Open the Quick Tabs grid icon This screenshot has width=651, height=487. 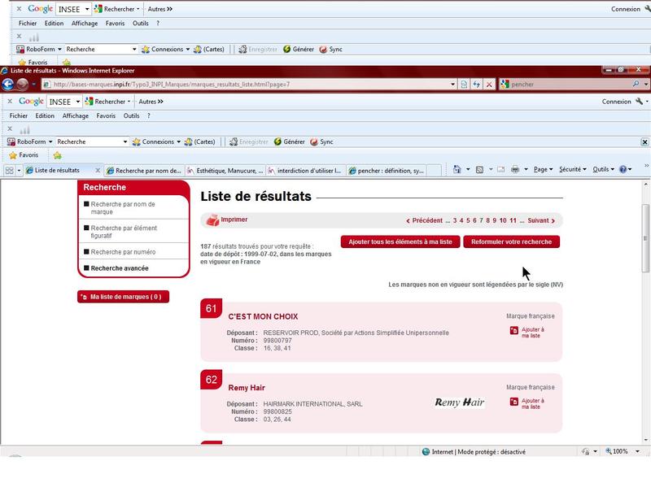pyautogui.click(x=9, y=170)
